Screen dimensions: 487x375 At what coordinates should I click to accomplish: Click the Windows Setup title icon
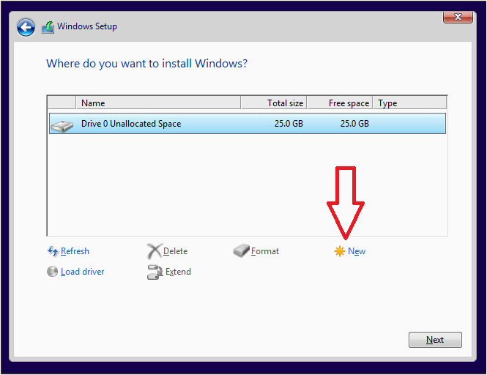point(48,27)
